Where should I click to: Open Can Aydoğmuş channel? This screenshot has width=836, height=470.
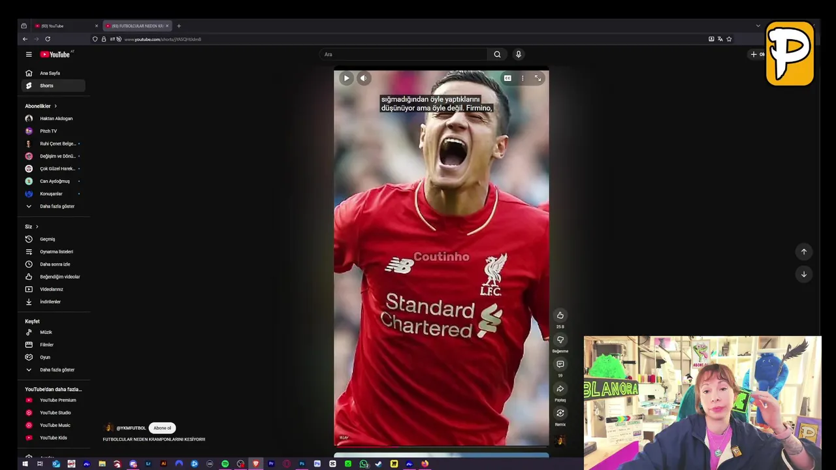[54, 181]
